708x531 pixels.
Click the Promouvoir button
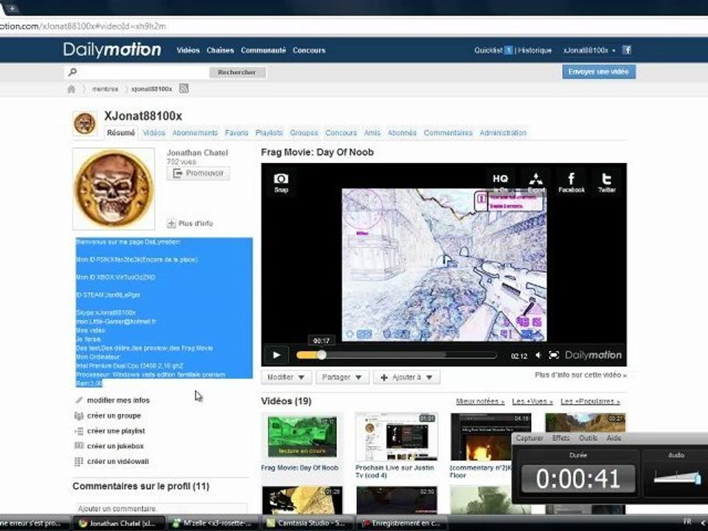click(x=198, y=173)
